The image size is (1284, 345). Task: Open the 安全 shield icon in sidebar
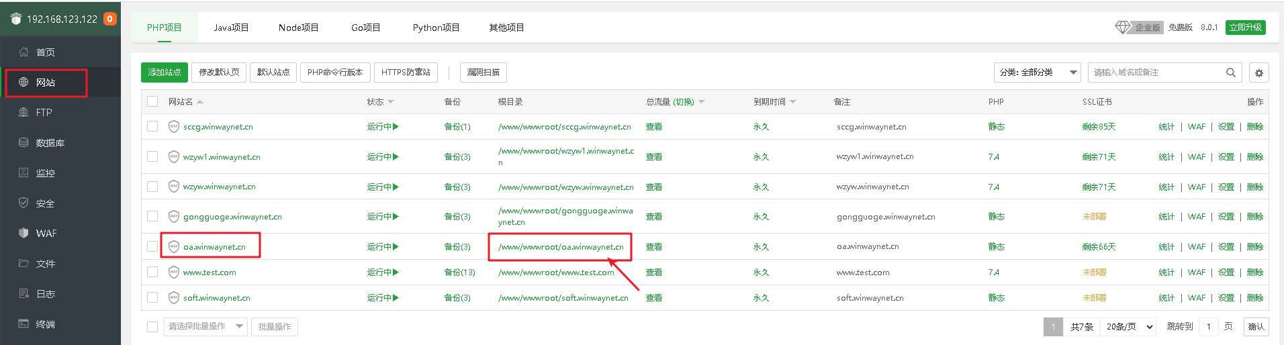[x=24, y=203]
